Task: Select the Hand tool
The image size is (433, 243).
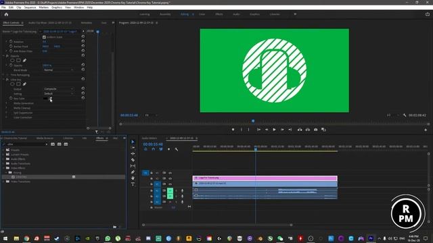Action: [133, 178]
